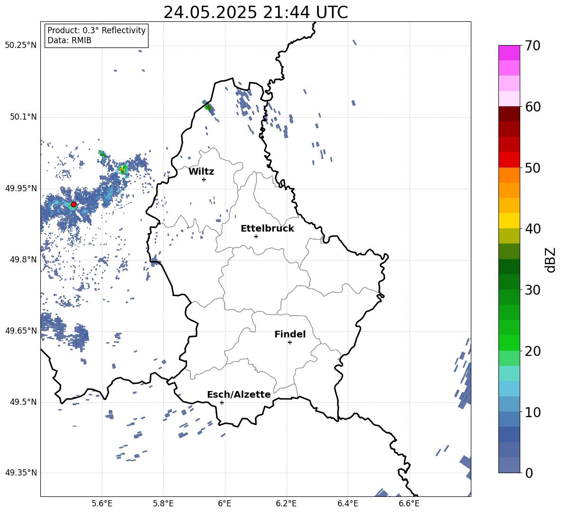
Task: Click the 'Data: RMIB' text
Action: coord(69,40)
